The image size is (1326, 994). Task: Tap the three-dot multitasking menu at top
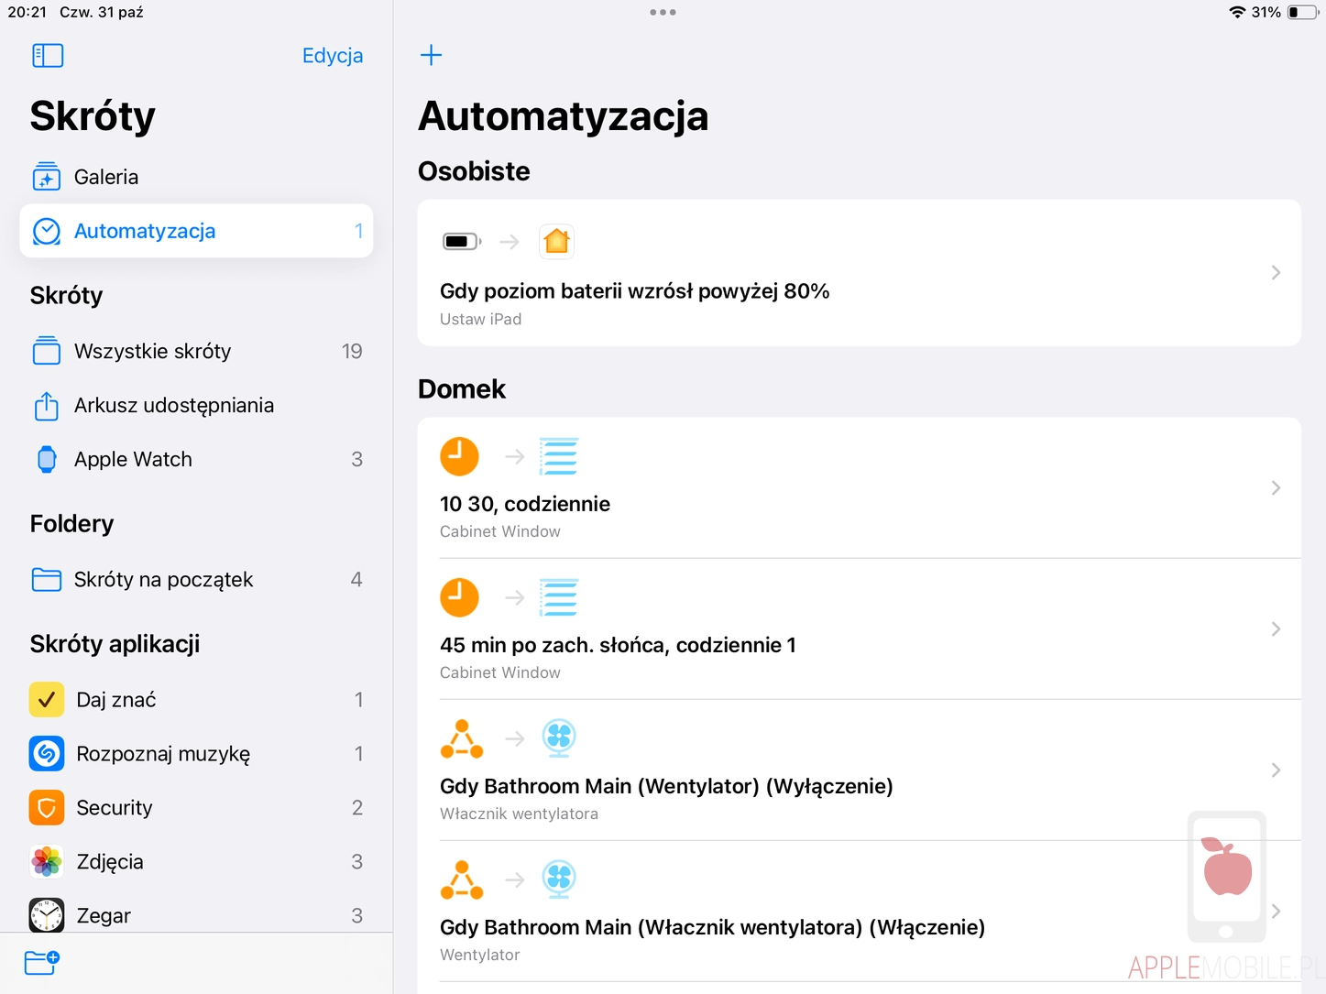(663, 13)
